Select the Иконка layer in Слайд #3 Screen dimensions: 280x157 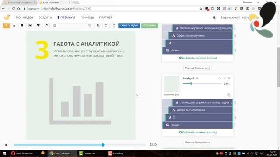coord(197,125)
